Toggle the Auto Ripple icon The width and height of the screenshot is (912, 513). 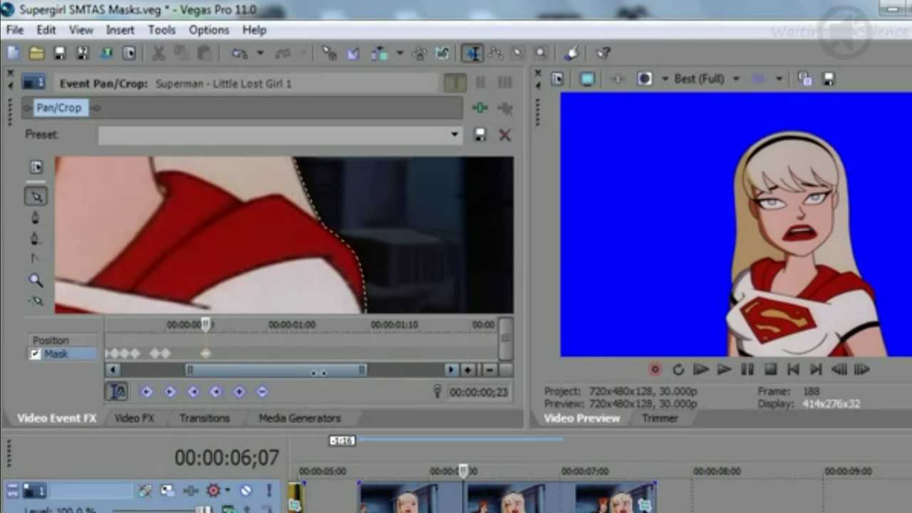pyautogui.click(x=379, y=53)
